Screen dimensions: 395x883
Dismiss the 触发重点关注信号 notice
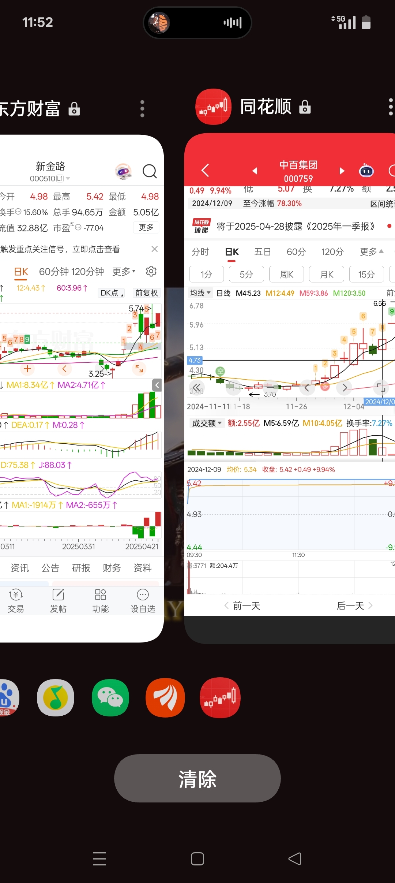click(155, 249)
